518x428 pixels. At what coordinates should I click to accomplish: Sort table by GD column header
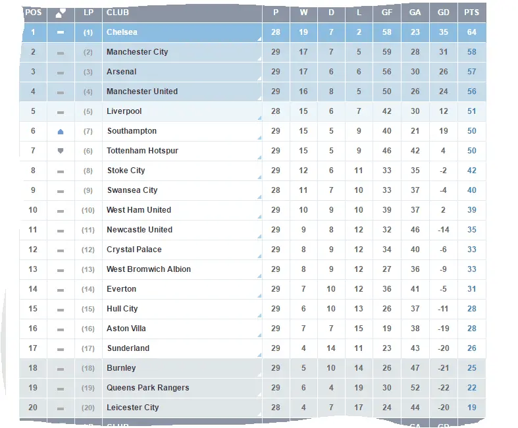[x=443, y=13]
